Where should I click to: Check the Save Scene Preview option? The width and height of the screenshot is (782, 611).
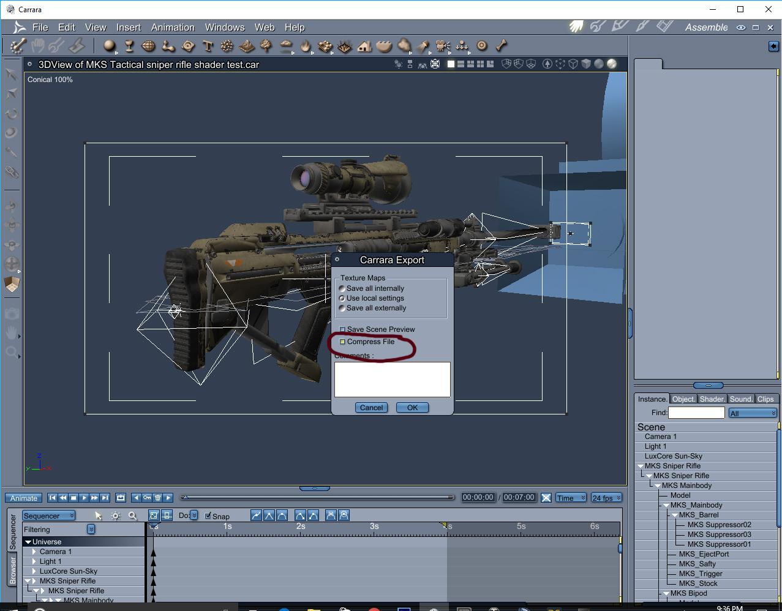click(x=343, y=329)
